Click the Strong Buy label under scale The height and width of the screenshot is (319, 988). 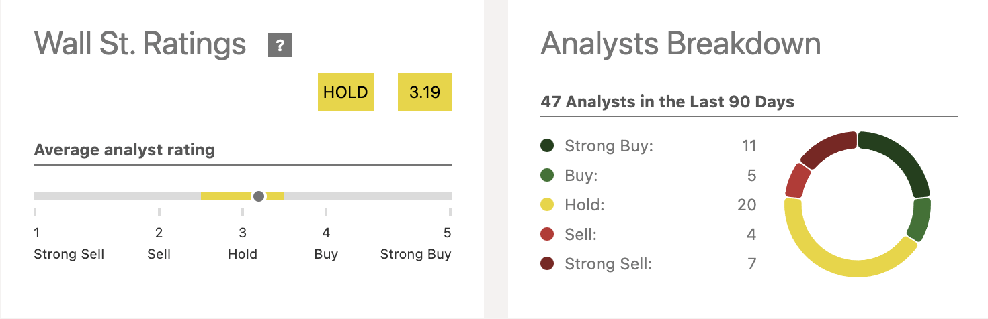(x=415, y=255)
